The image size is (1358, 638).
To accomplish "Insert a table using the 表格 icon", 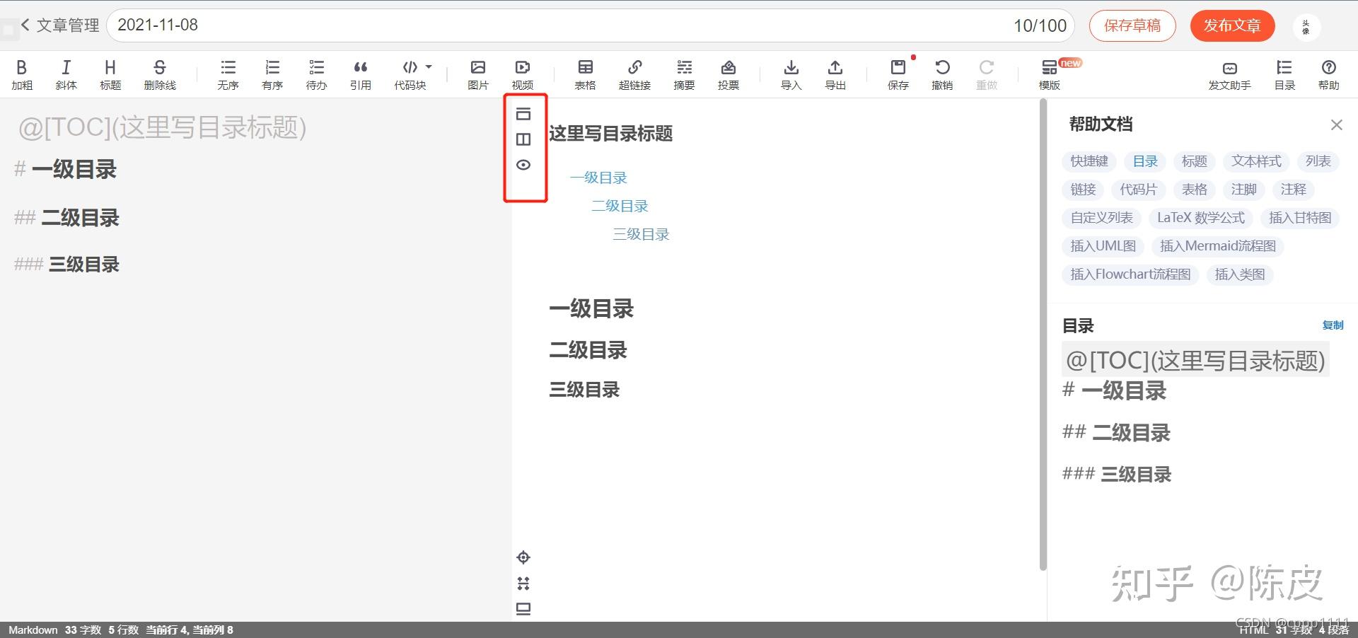I will tap(585, 74).
